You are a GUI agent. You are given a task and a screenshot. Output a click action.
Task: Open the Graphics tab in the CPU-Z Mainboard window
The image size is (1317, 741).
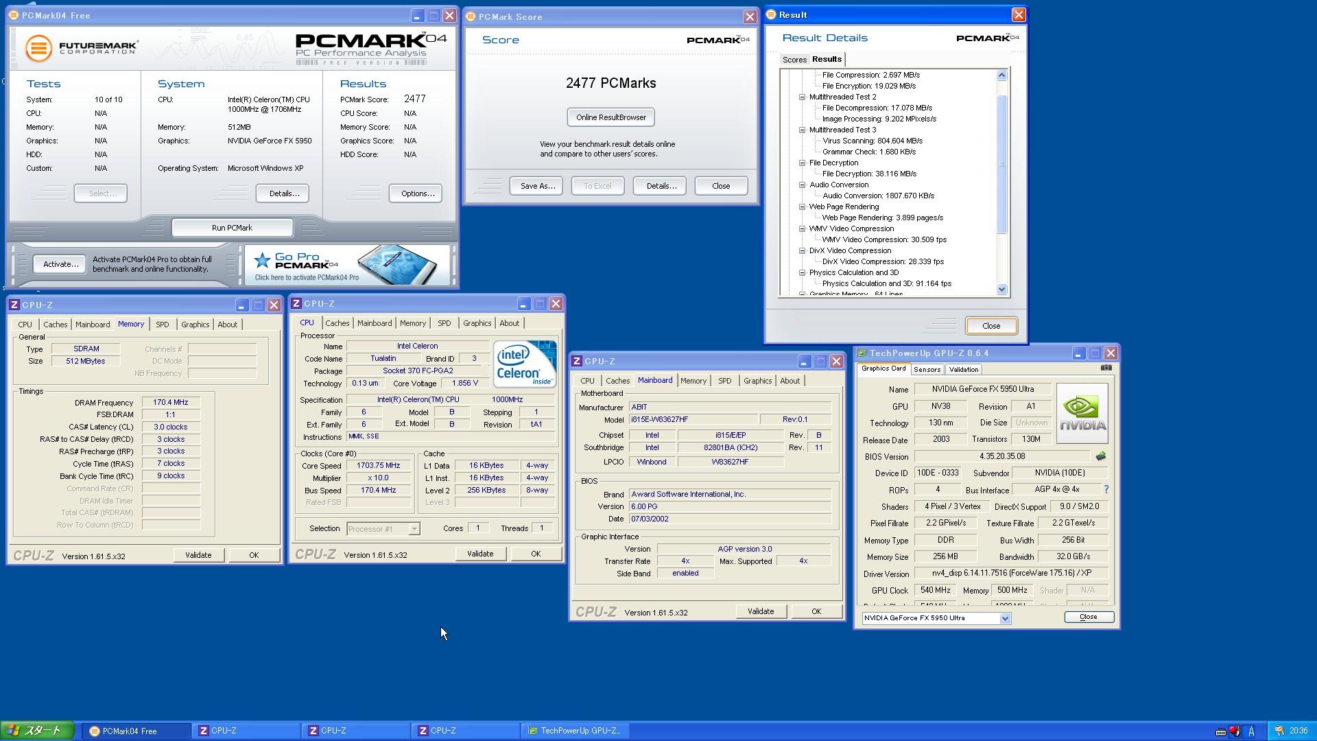[757, 381]
